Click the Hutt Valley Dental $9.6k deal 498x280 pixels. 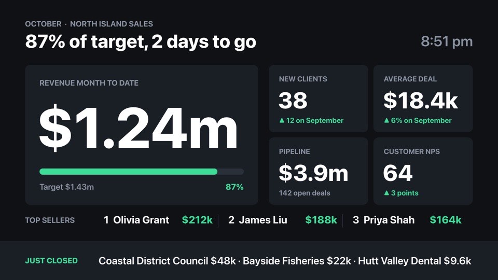click(x=414, y=261)
